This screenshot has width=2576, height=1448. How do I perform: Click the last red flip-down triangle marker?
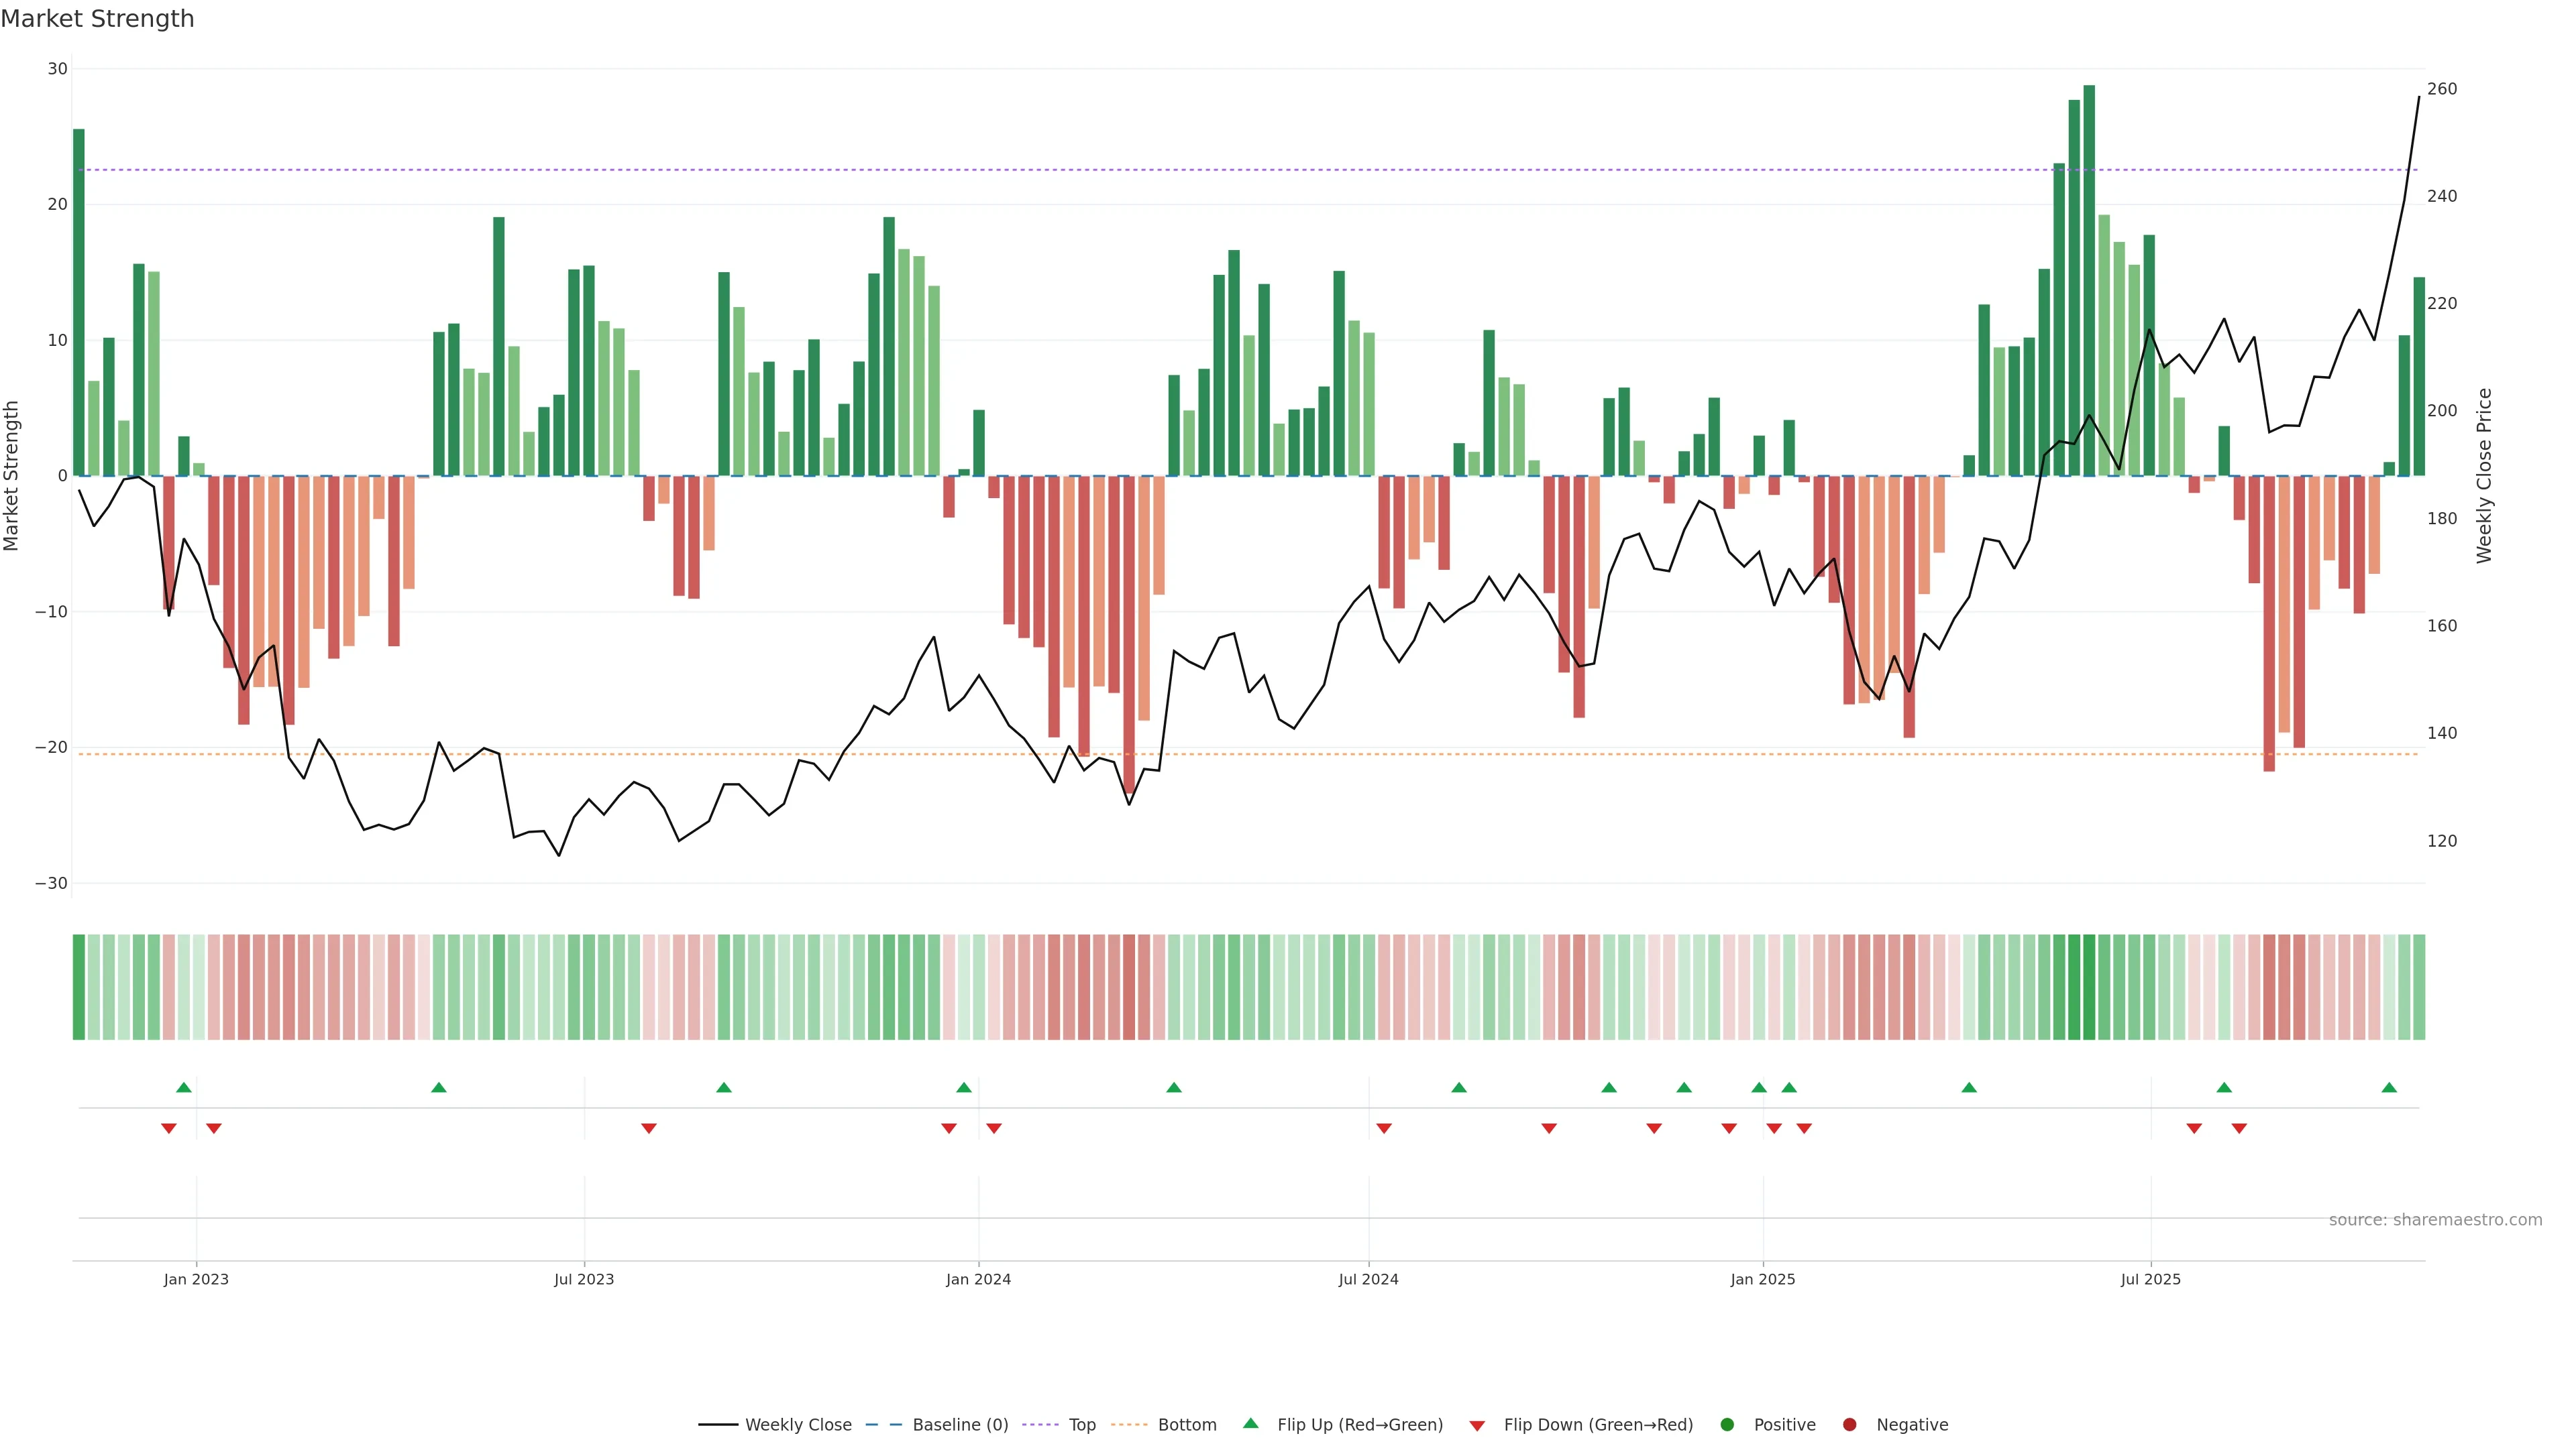tap(2239, 1128)
